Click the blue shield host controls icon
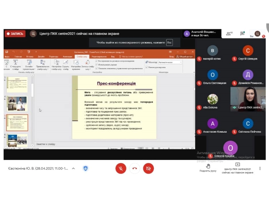269x202 pixels. [x=85, y=169]
